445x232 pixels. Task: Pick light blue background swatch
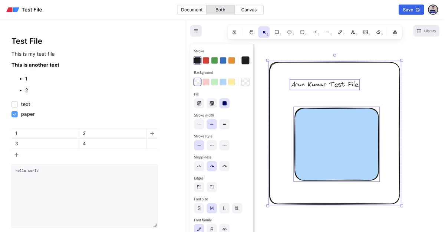pos(223,82)
